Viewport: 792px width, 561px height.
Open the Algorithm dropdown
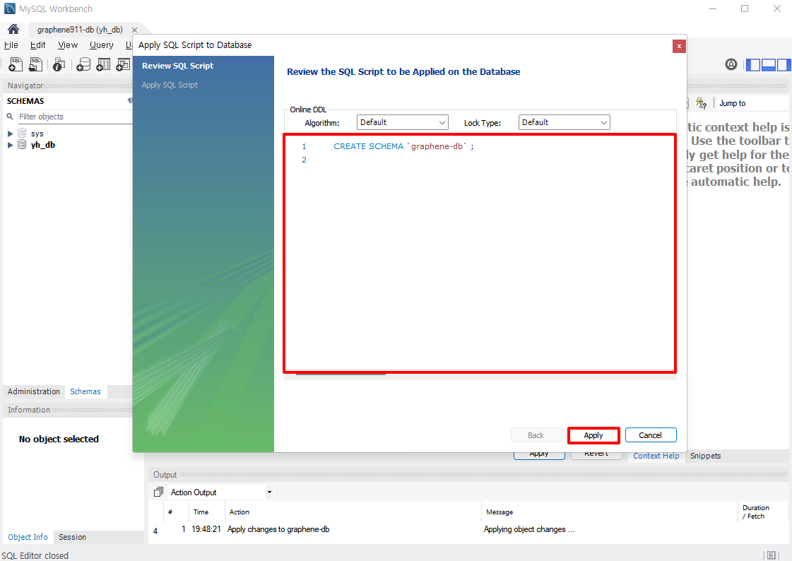point(403,122)
